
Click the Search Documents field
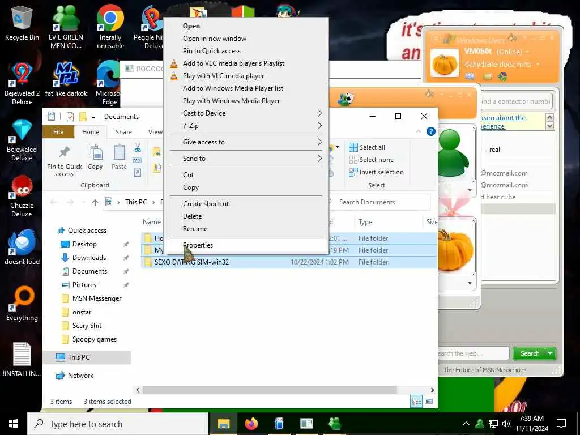pyautogui.click(x=379, y=202)
